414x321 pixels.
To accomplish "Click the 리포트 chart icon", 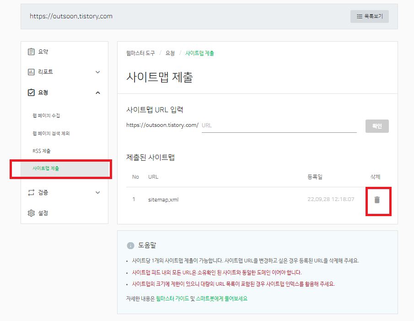I will click(x=31, y=72).
